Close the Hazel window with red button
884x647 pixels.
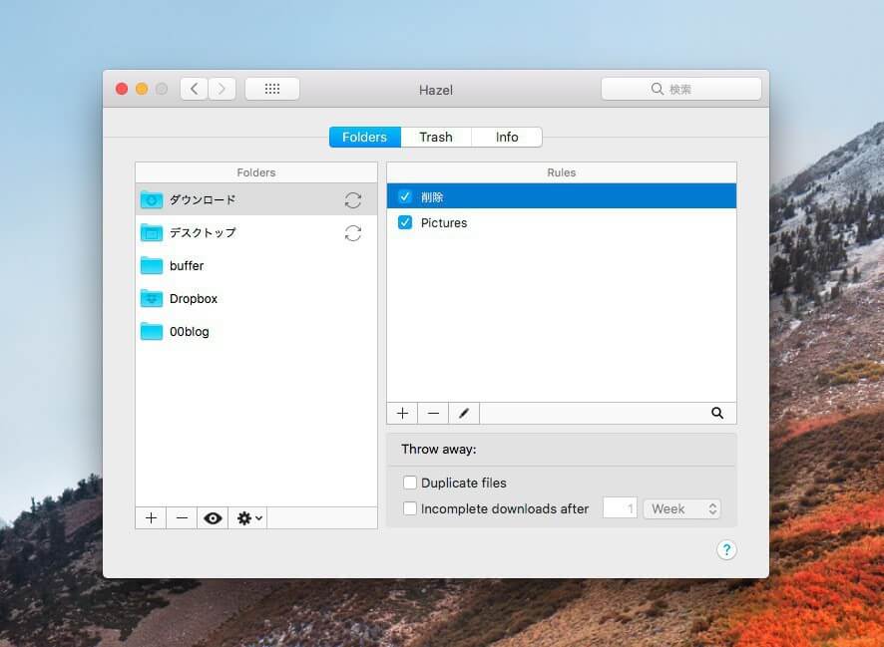121,89
